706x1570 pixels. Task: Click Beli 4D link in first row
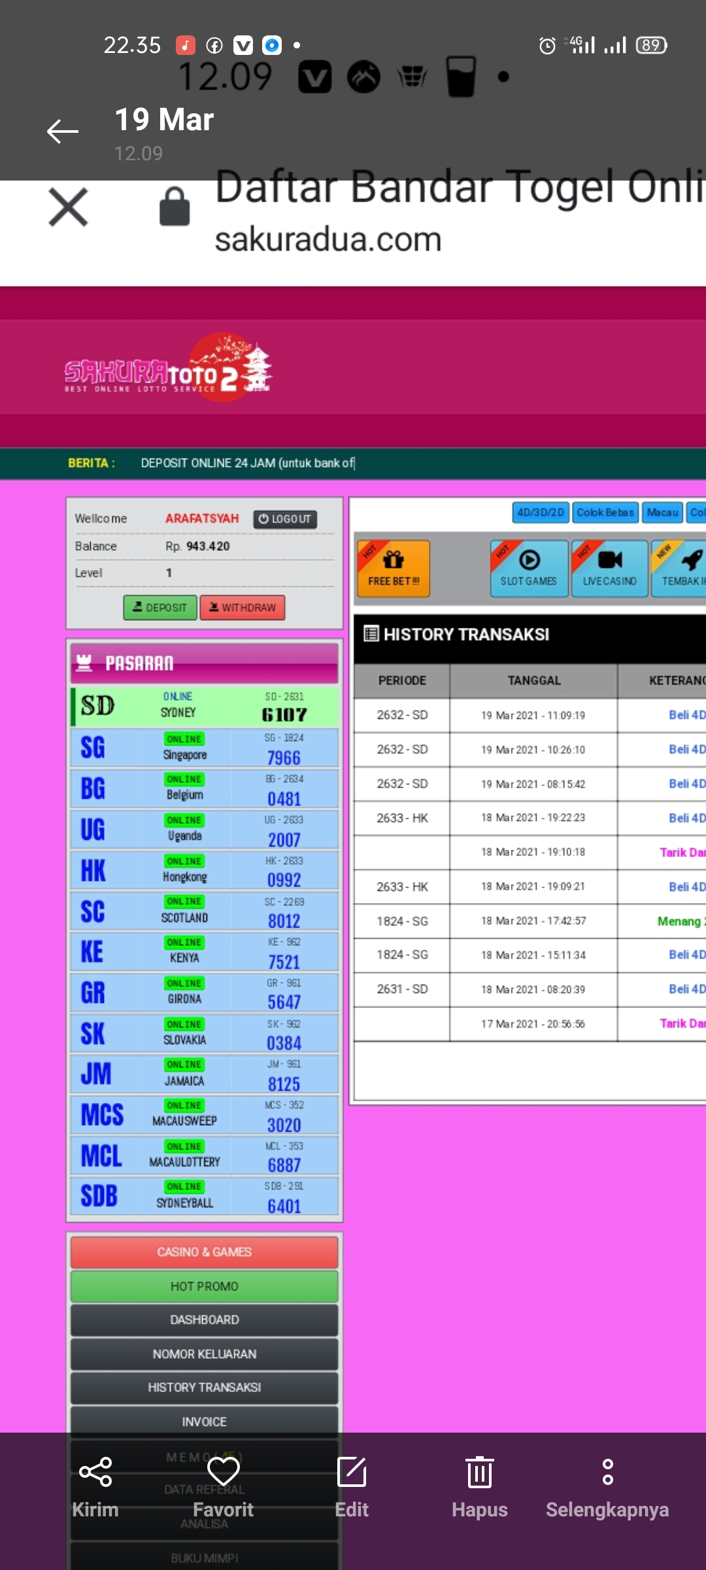pyautogui.click(x=686, y=715)
